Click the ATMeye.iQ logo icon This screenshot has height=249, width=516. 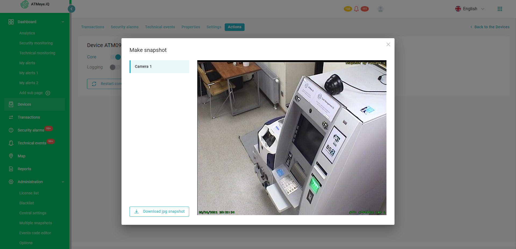24,4
